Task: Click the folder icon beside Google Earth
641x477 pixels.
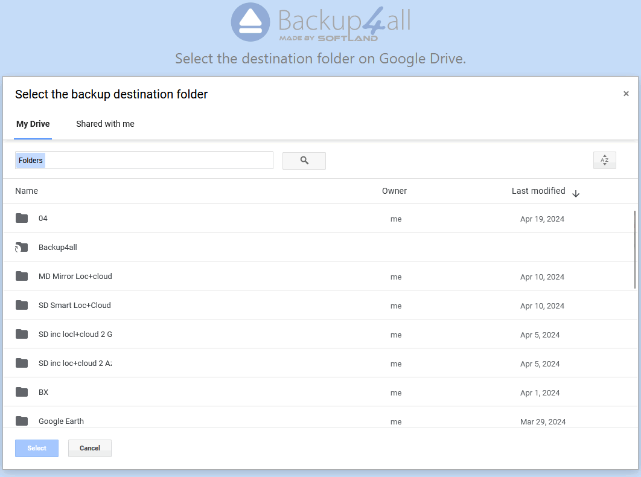Action: (22, 421)
